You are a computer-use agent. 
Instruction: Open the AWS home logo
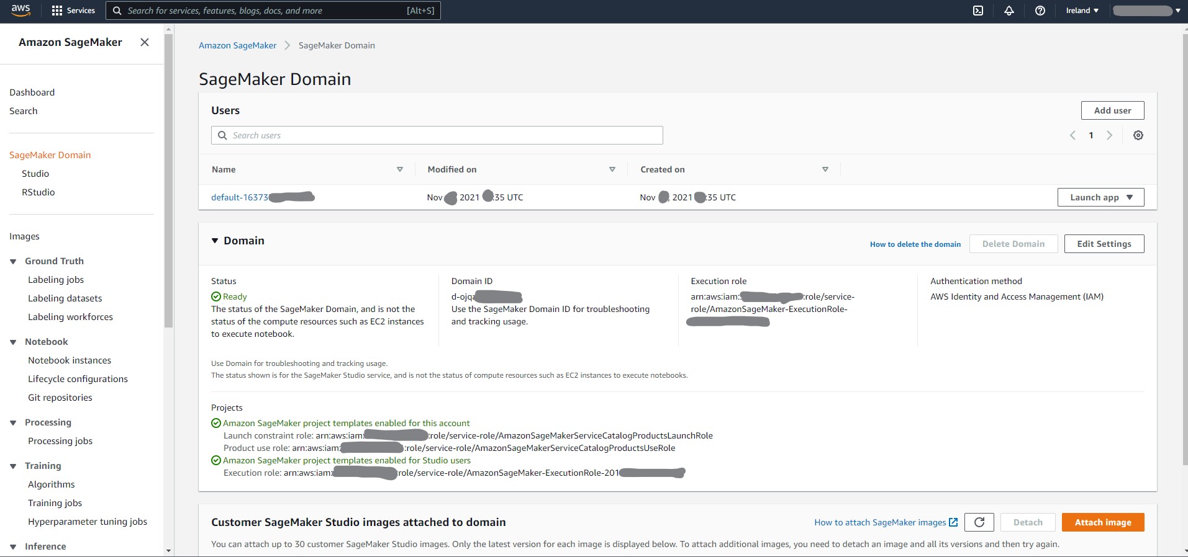click(x=20, y=11)
